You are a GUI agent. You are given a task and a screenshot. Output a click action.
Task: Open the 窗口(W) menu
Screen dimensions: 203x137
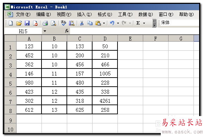(x=166, y=14)
